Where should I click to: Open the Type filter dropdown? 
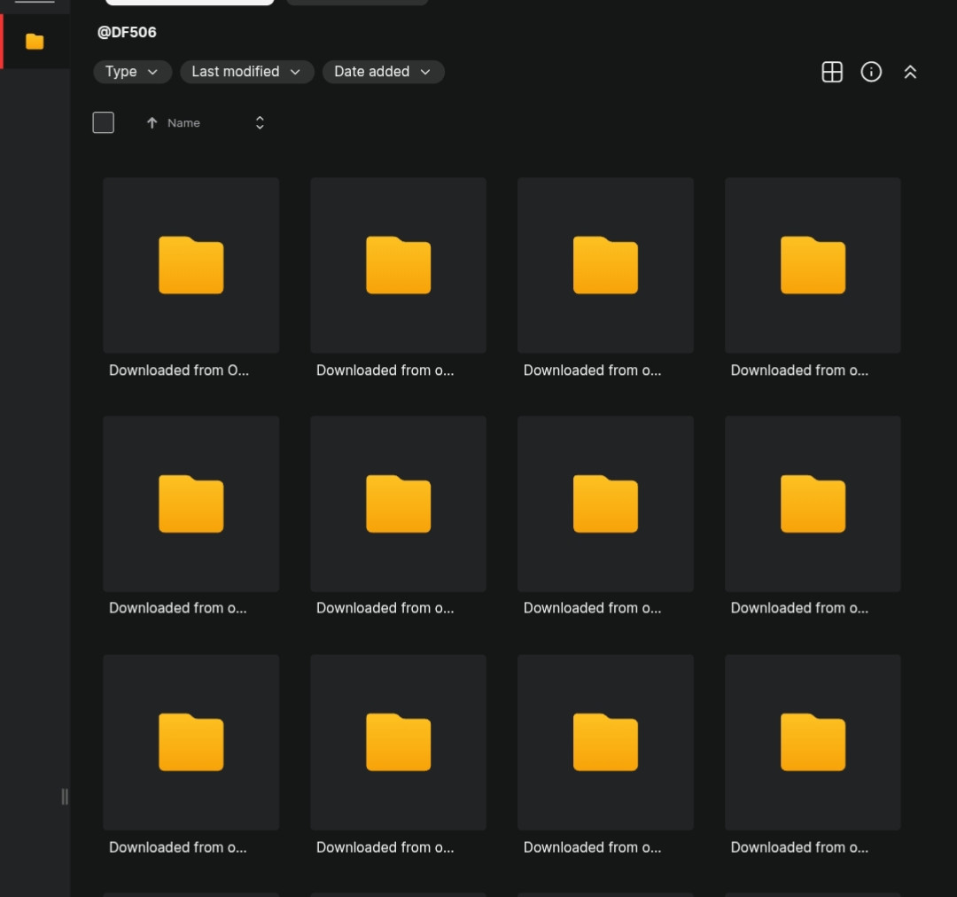pos(132,72)
